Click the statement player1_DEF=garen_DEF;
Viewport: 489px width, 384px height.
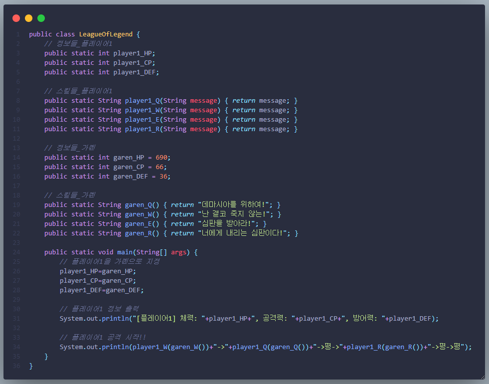102,290
